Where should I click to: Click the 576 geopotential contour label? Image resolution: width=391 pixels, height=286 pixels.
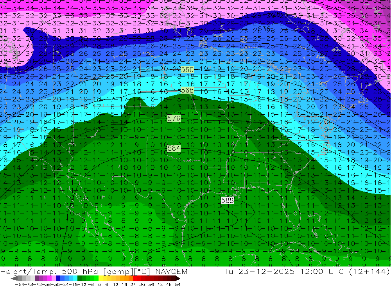(174, 118)
